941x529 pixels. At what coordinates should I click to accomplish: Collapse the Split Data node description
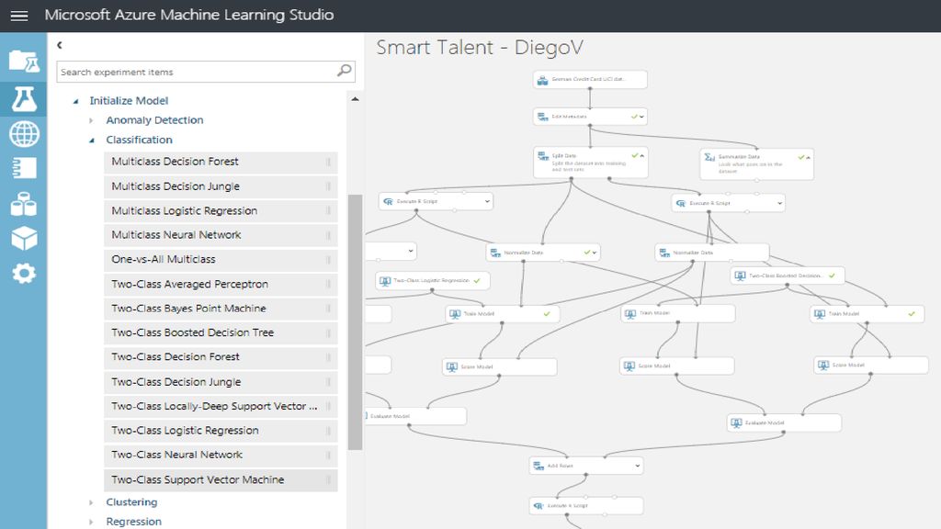pyautogui.click(x=642, y=156)
